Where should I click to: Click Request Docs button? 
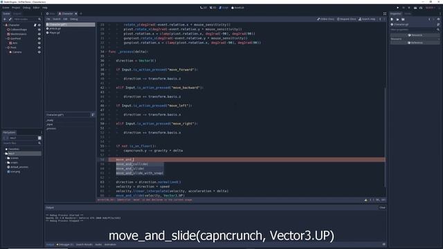(x=347, y=19)
